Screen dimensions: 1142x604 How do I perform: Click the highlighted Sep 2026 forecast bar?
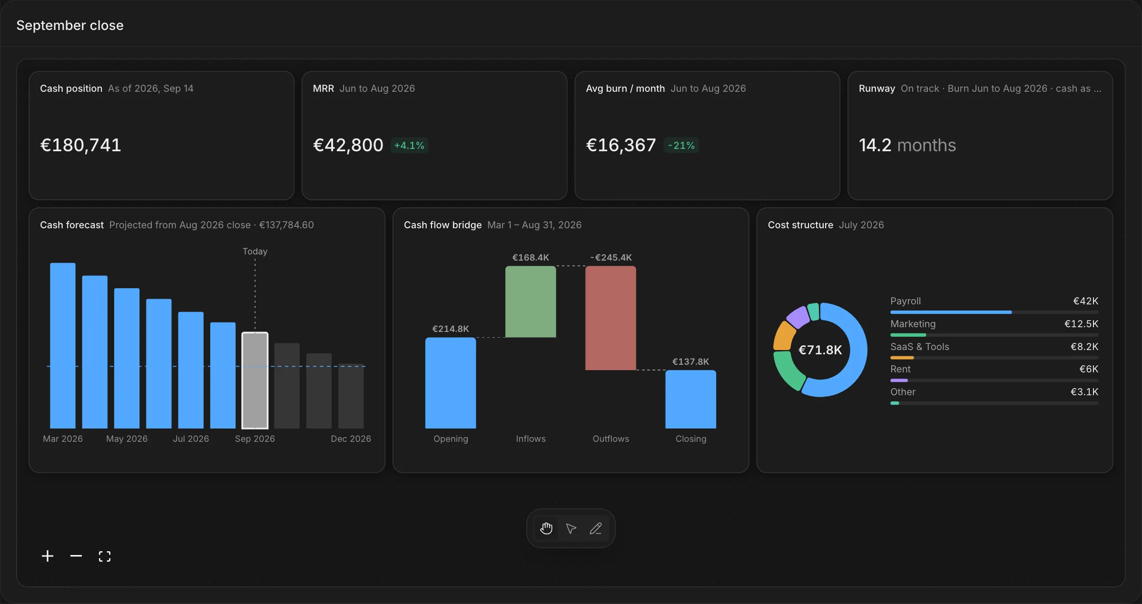(255, 380)
